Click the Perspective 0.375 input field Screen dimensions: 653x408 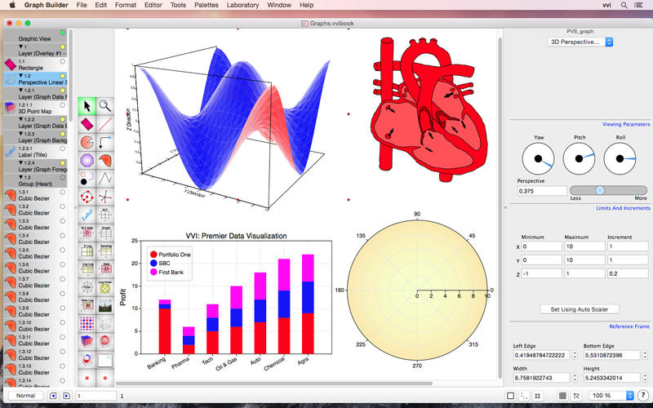tap(542, 191)
